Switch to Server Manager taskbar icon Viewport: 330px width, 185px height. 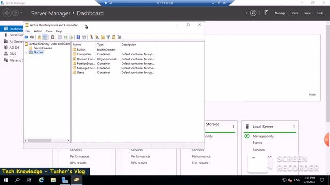click(x=64, y=180)
